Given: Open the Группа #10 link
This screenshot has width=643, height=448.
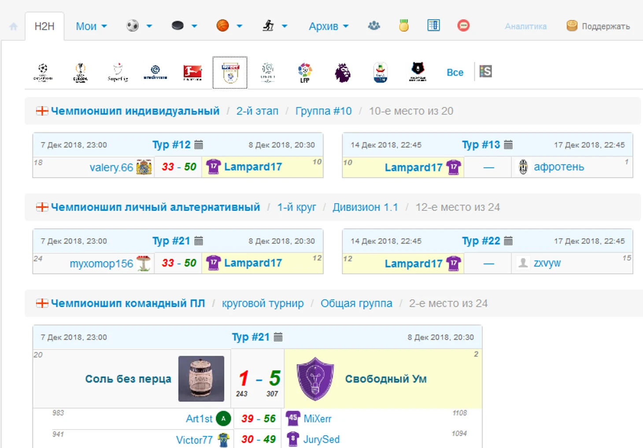Looking at the screenshot, I should tap(323, 111).
